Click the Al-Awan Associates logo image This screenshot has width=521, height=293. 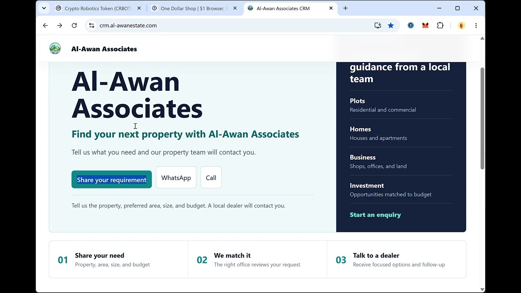55,48
